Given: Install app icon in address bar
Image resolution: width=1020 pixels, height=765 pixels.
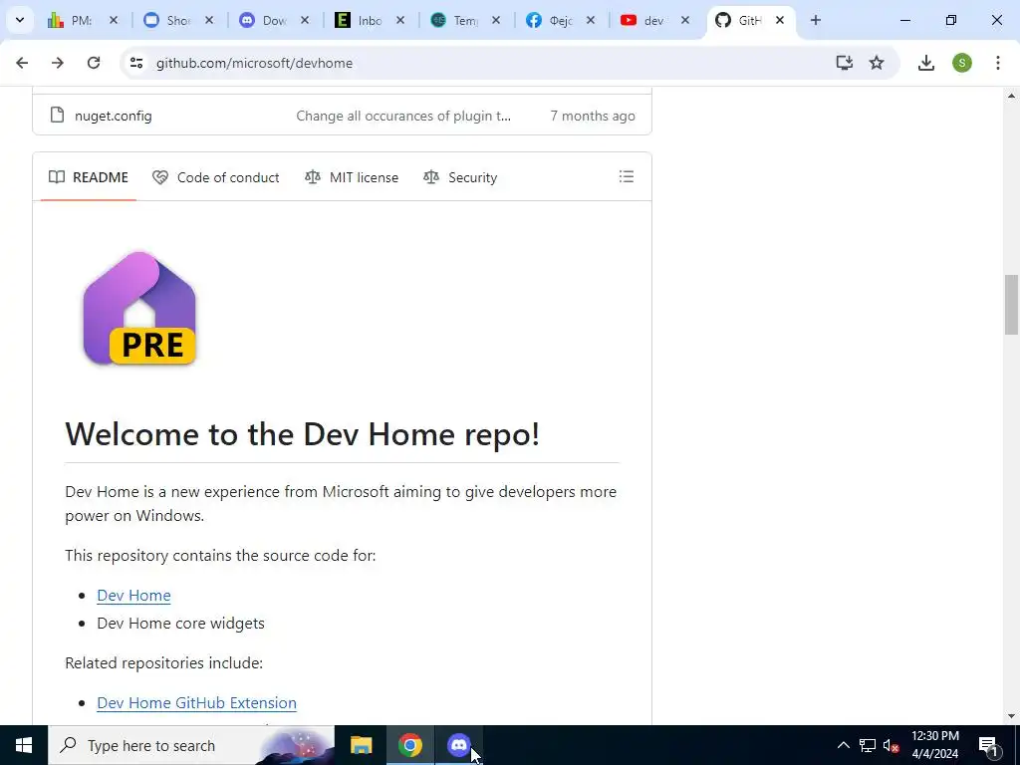Looking at the screenshot, I should (x=845, y=63).
